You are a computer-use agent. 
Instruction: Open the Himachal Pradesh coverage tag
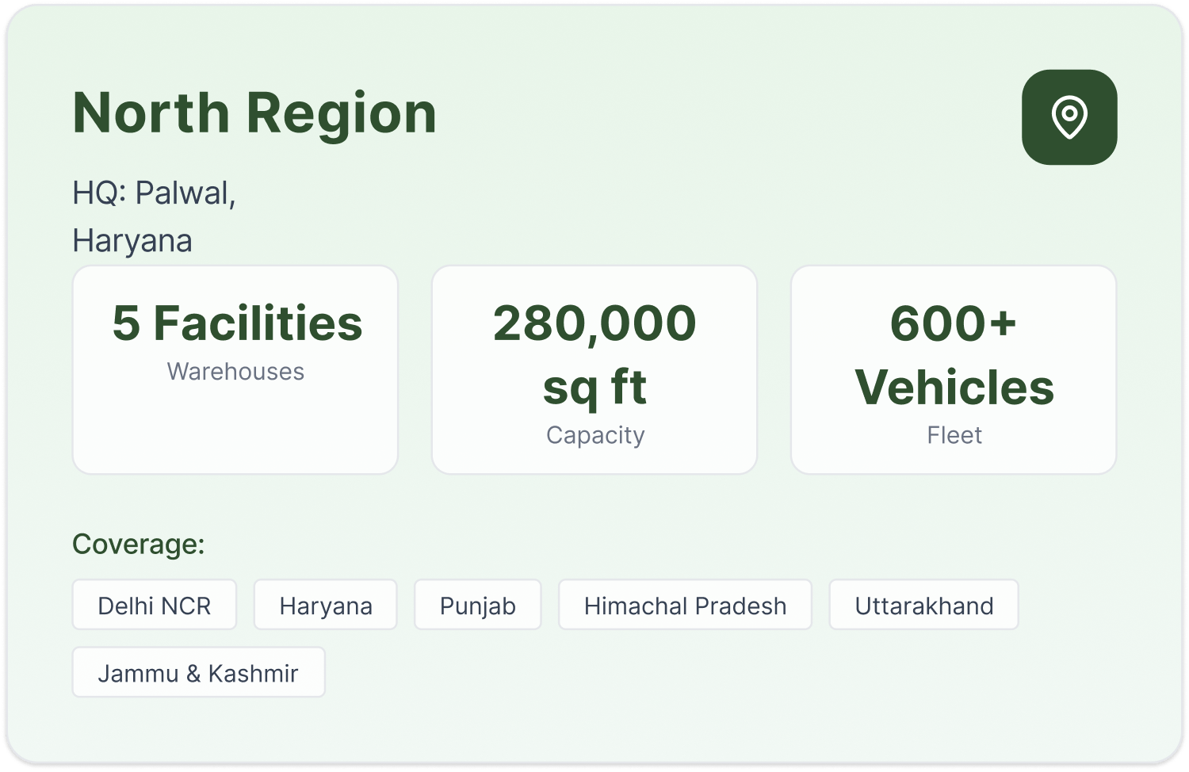686,606
